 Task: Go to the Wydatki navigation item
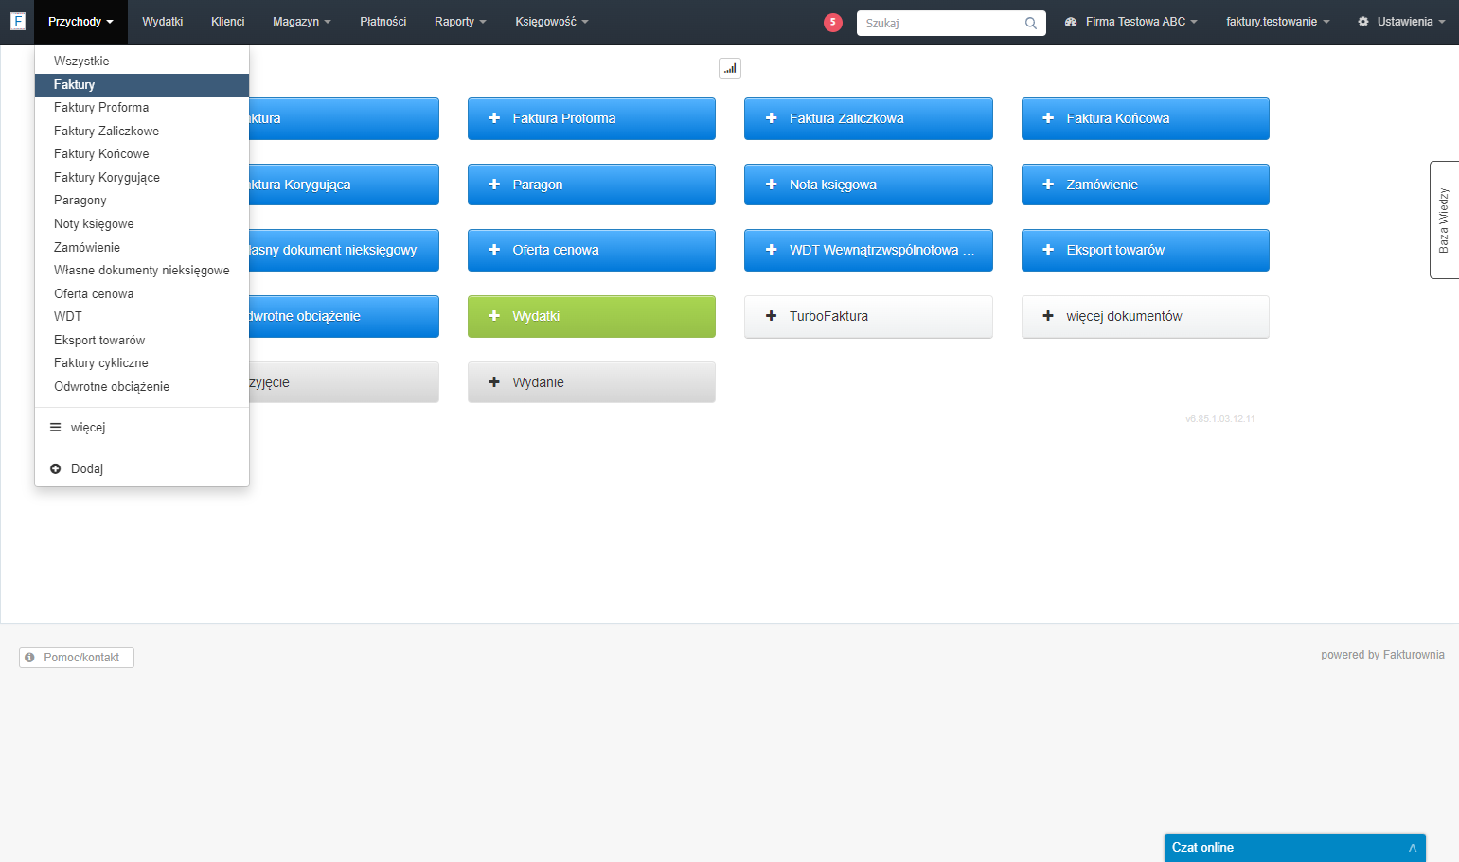[x=163, y=22]
